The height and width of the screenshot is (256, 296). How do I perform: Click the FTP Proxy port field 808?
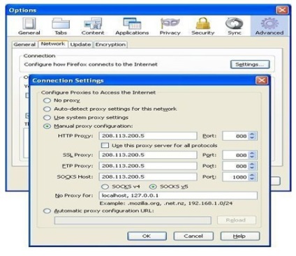235,166
